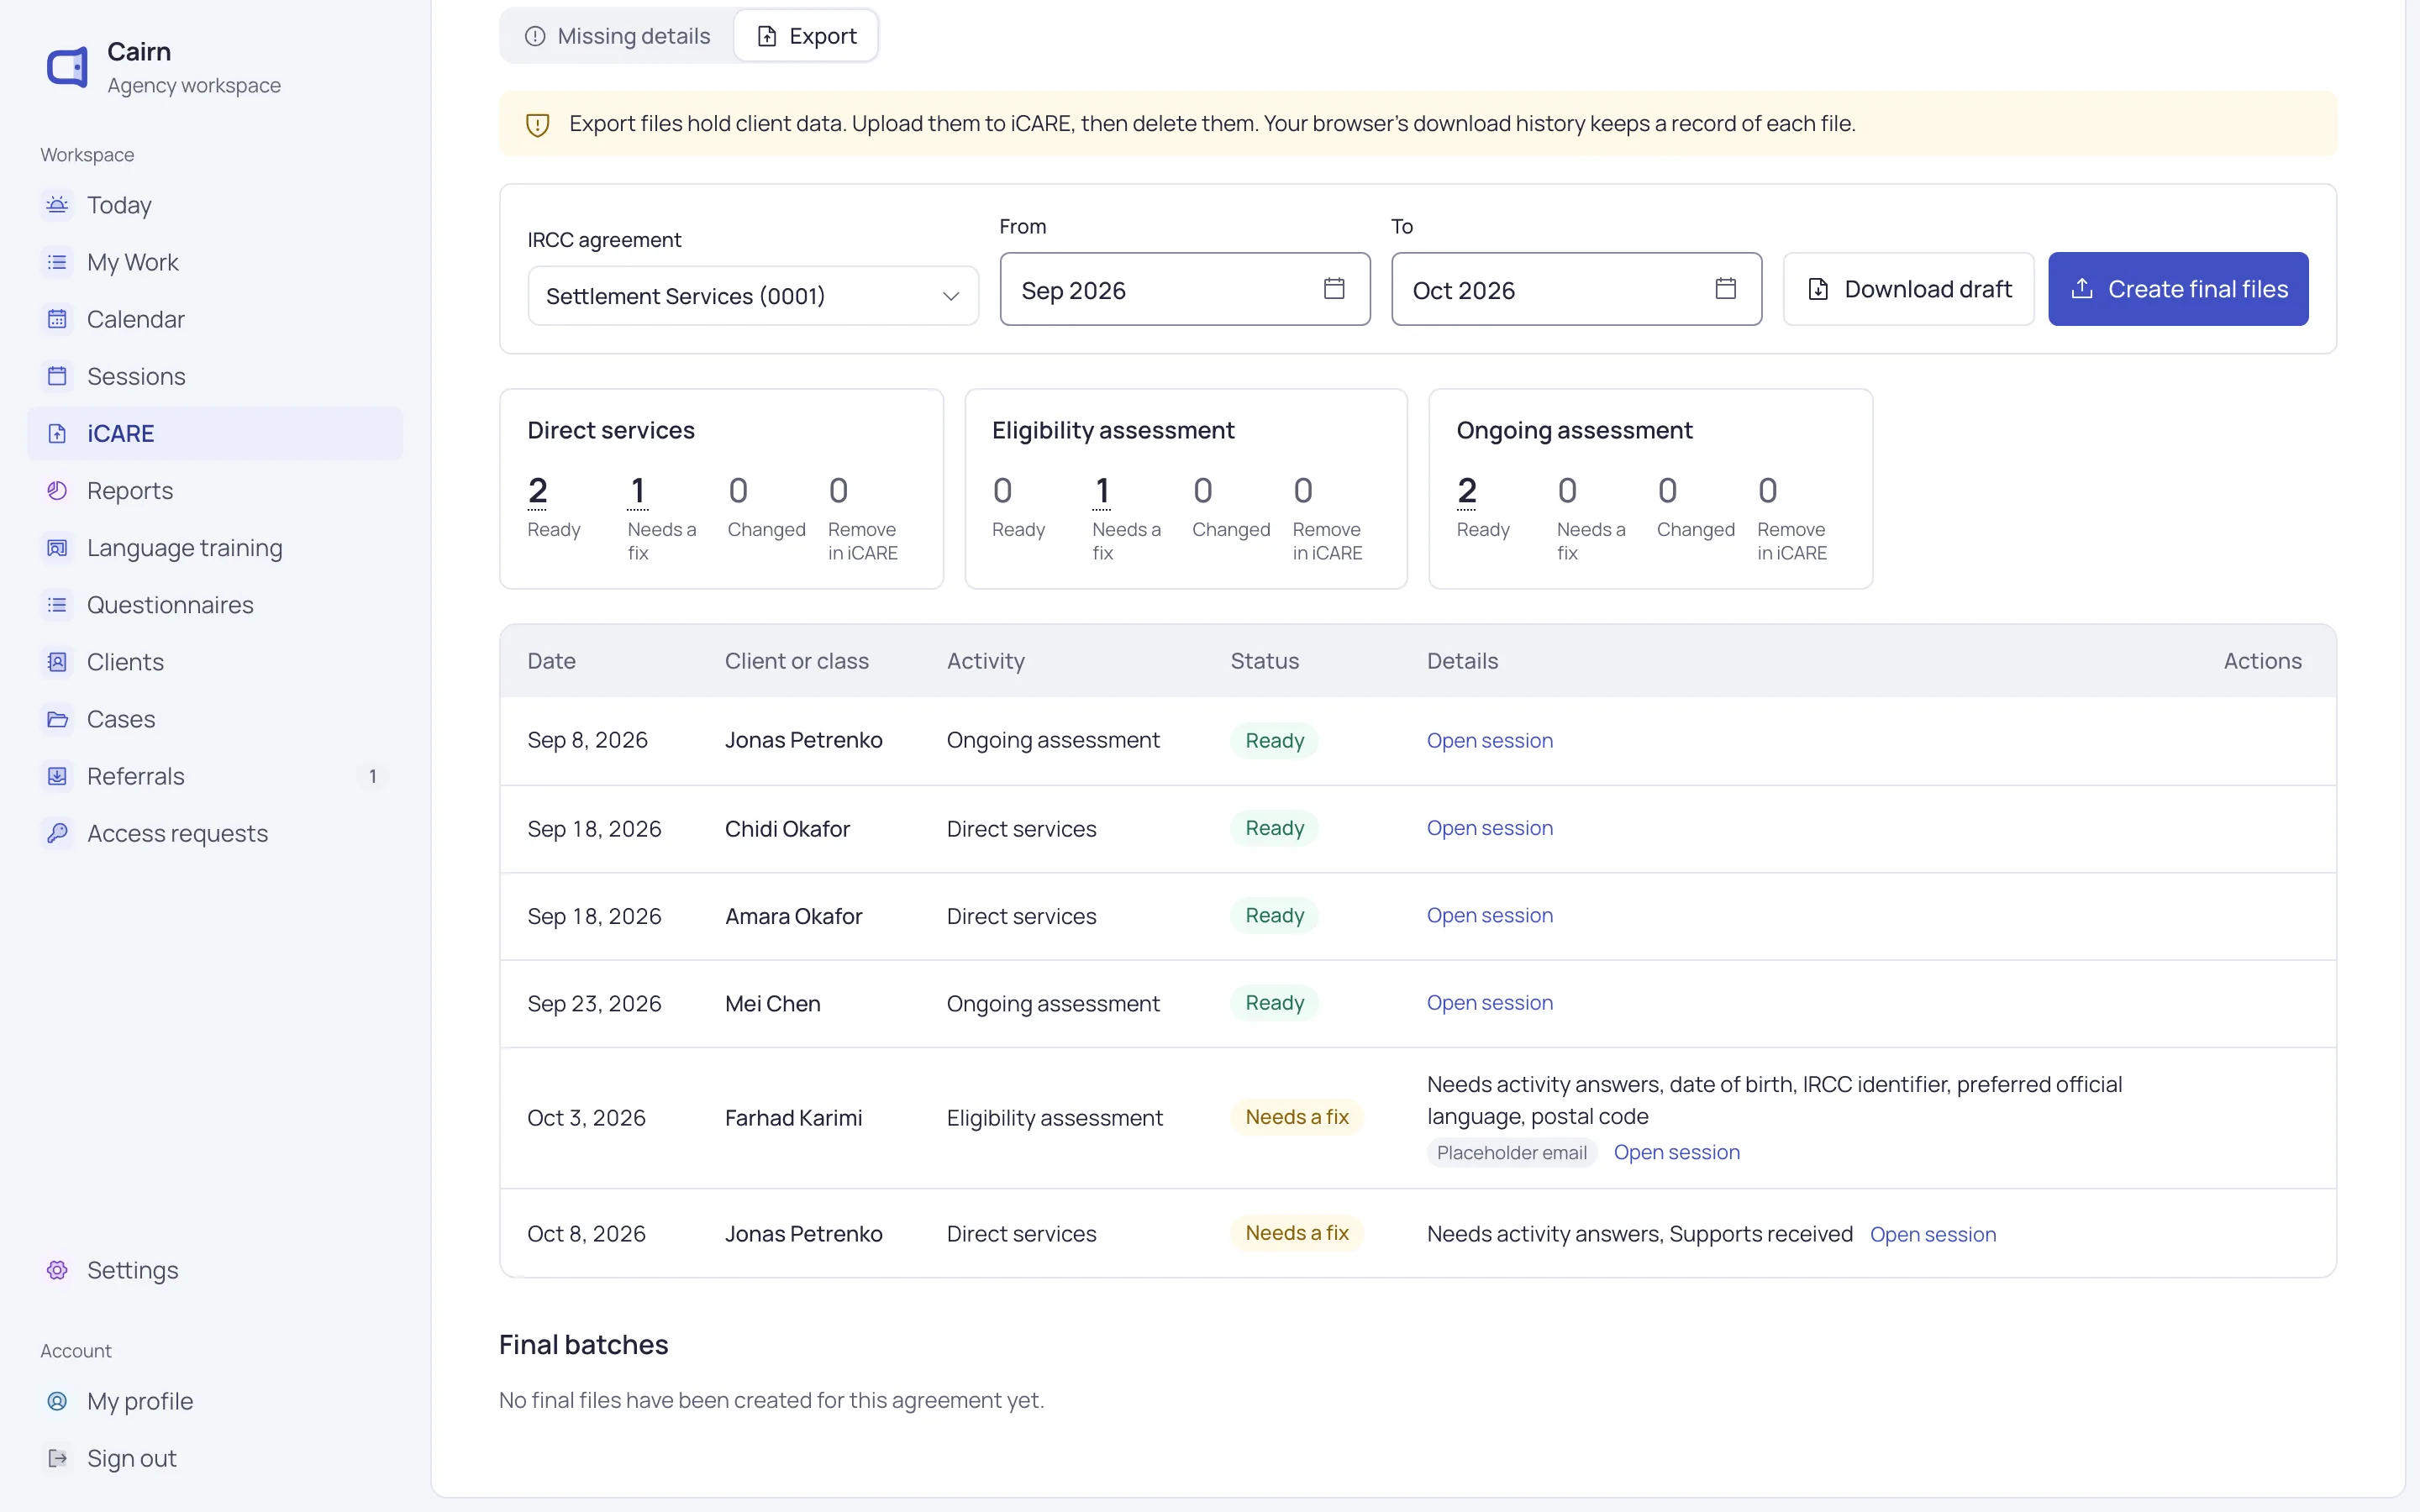Click the Referrals badge count 1
This screenshot has width=2420, height=1512.
coord(372,776)
